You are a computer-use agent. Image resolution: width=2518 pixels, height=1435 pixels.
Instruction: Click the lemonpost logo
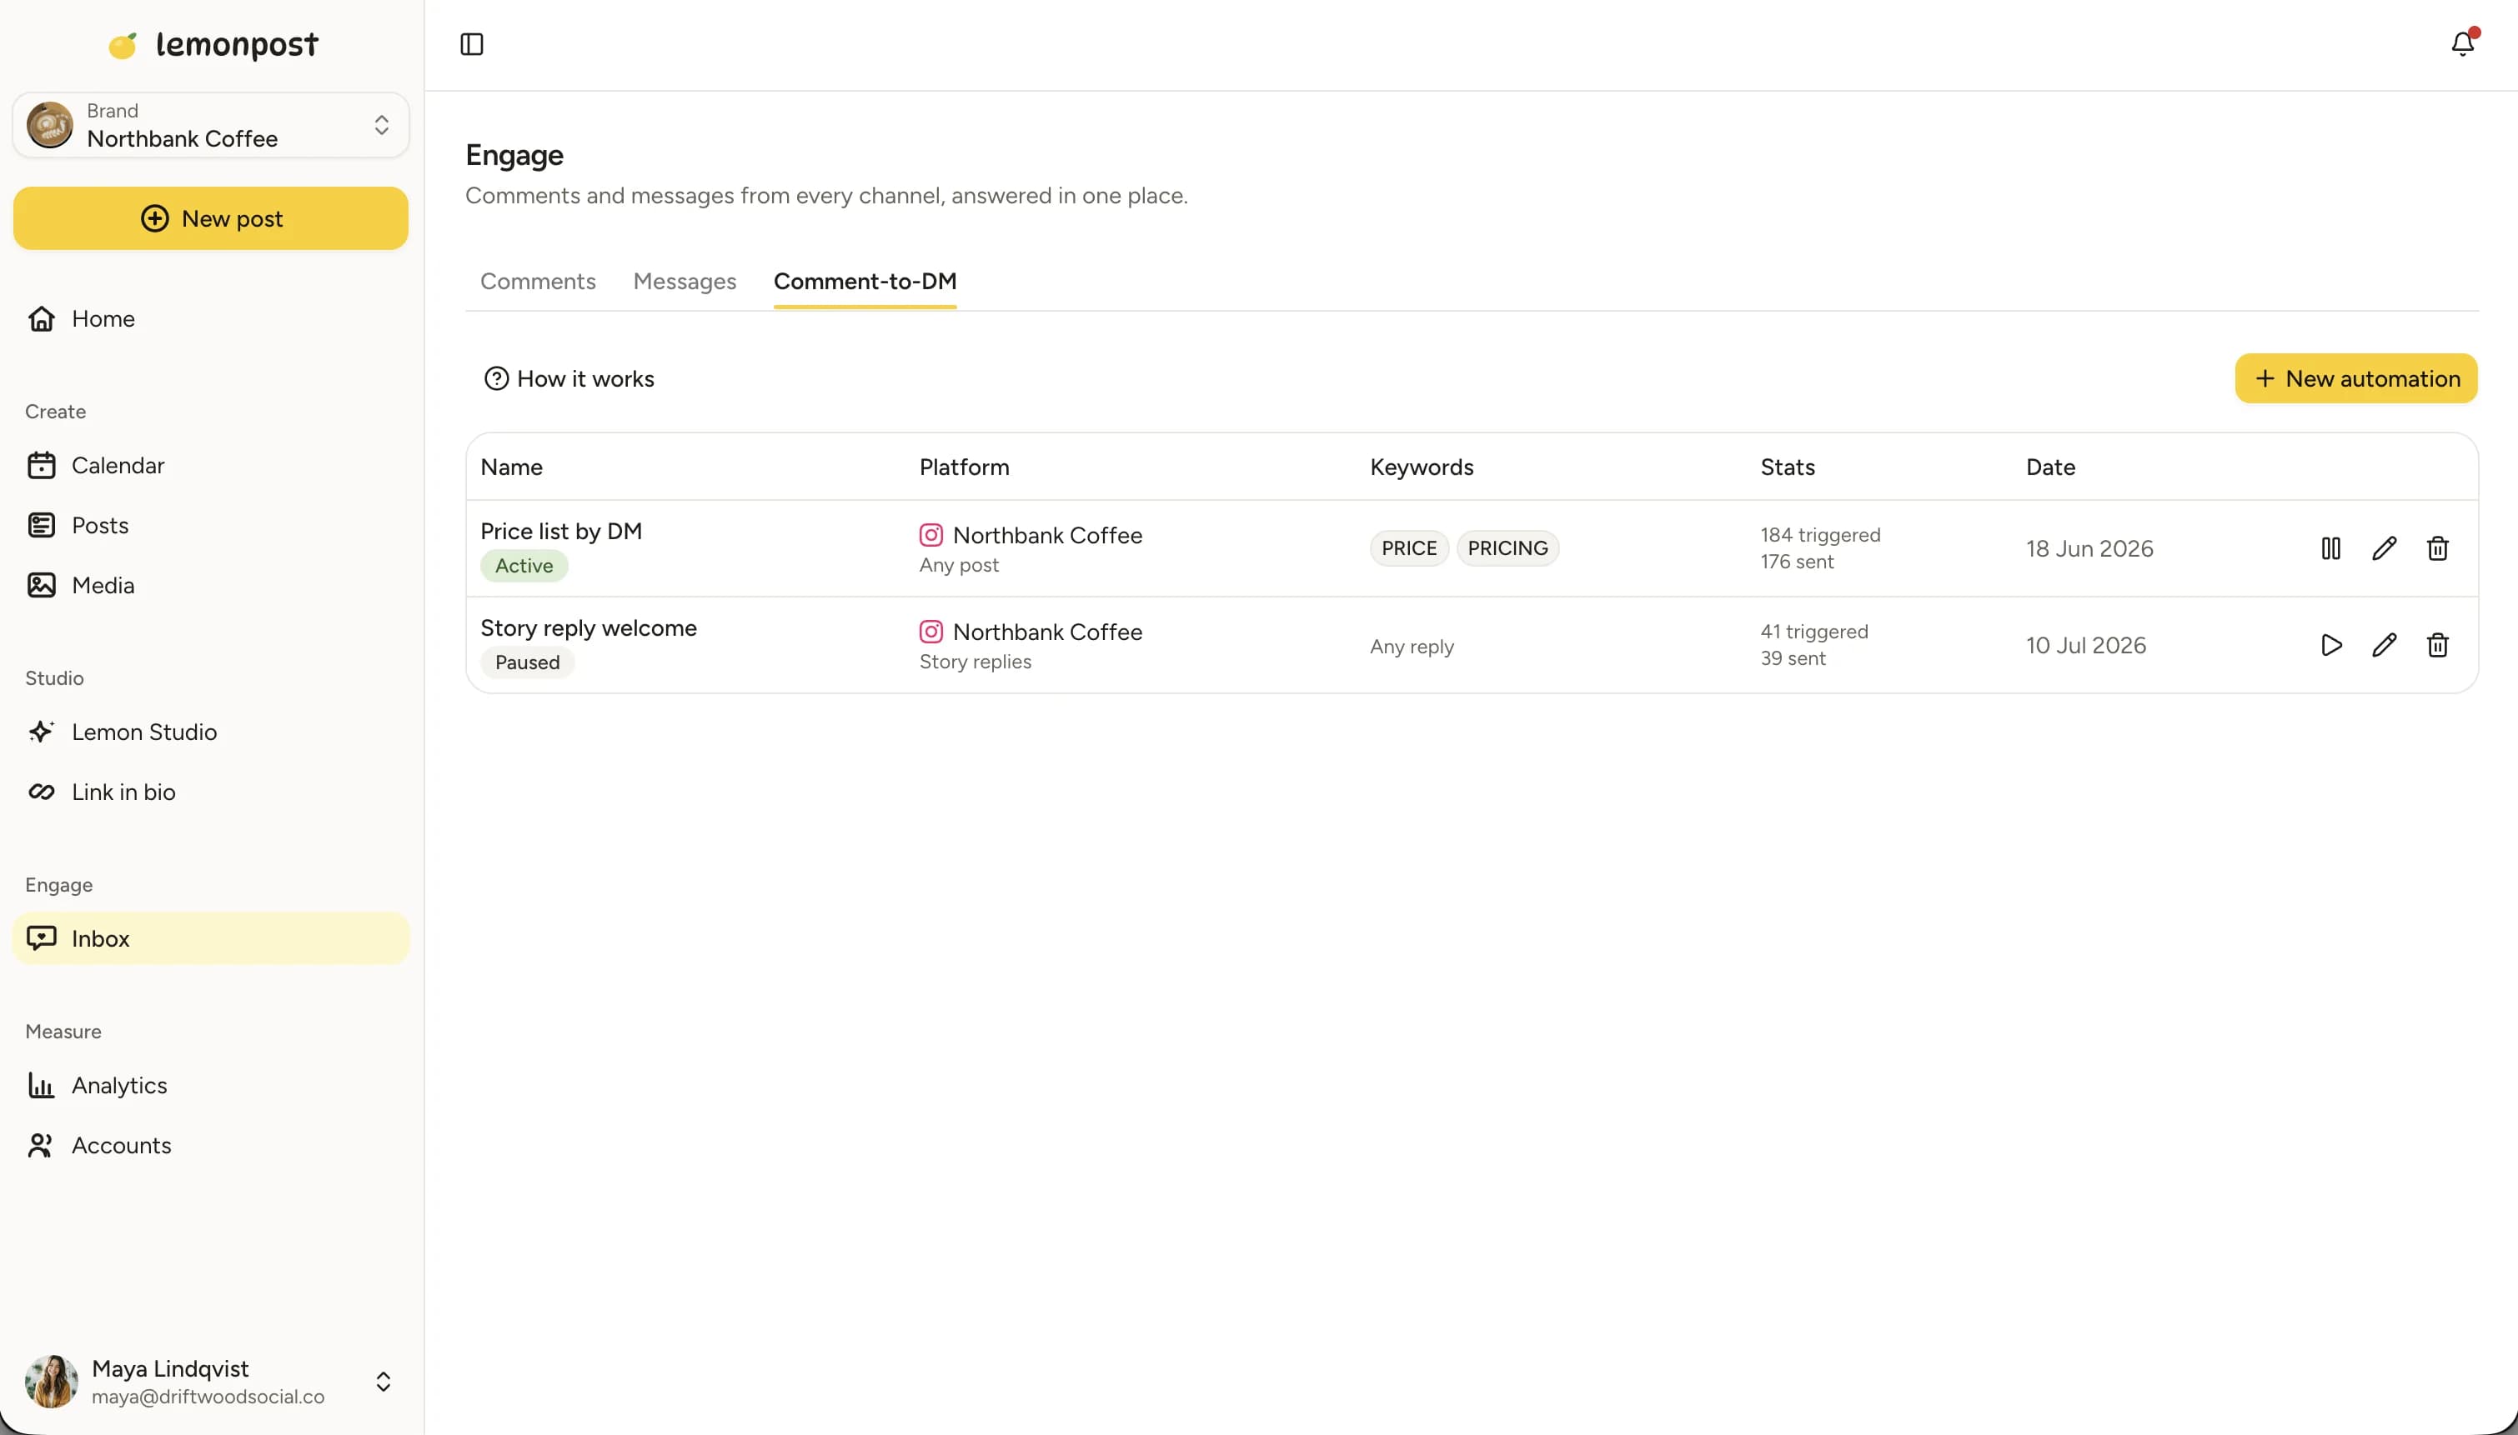(212, 44)
